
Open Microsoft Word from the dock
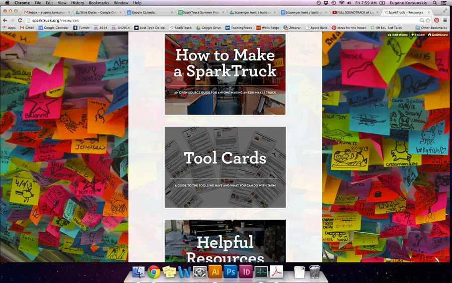pyautogui.click(x=184, y=272)
